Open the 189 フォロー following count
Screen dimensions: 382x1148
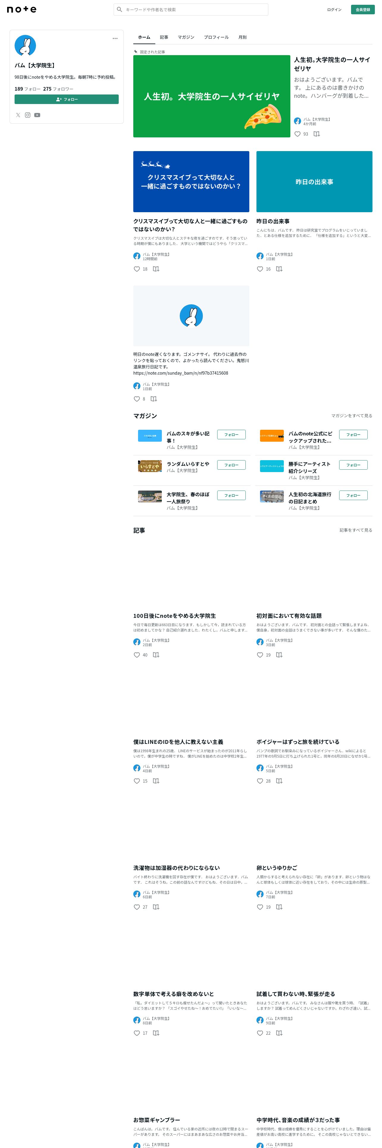coord(28,89)
